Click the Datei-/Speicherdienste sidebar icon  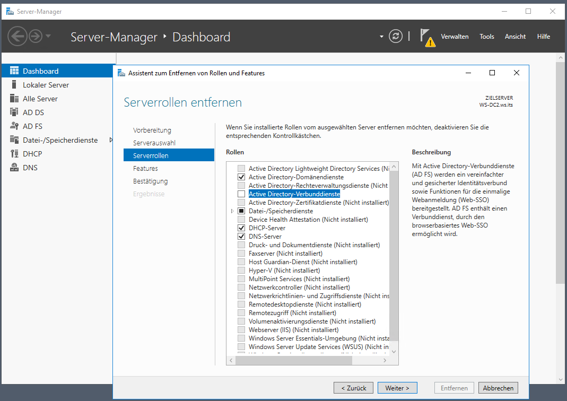click(14, 140)
